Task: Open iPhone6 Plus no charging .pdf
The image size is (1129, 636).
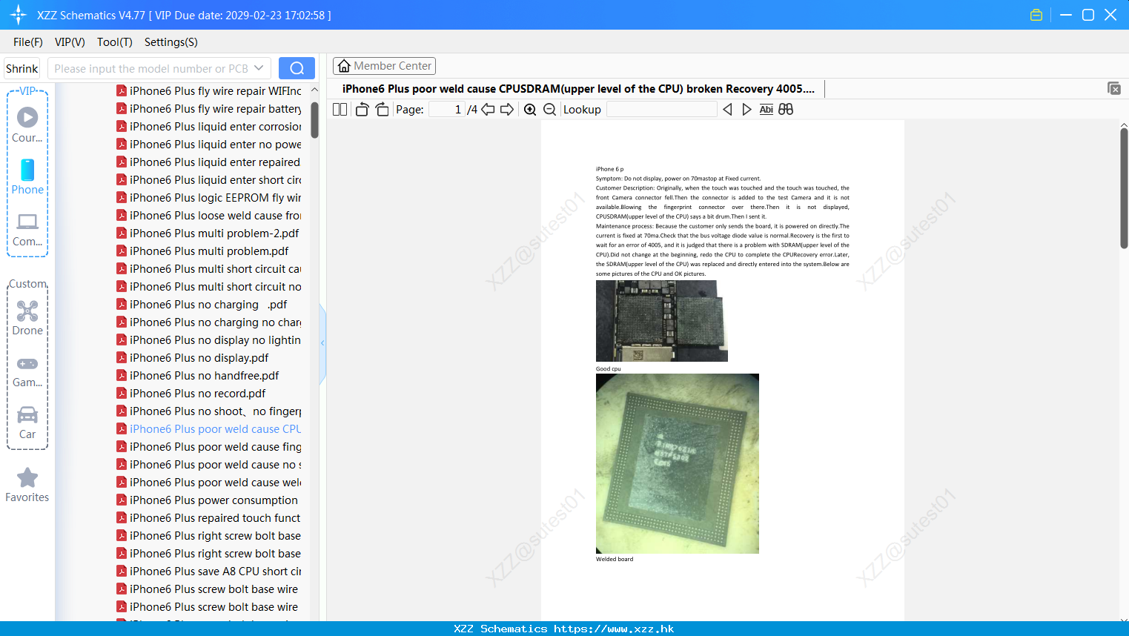Action: tap(202, 305)
